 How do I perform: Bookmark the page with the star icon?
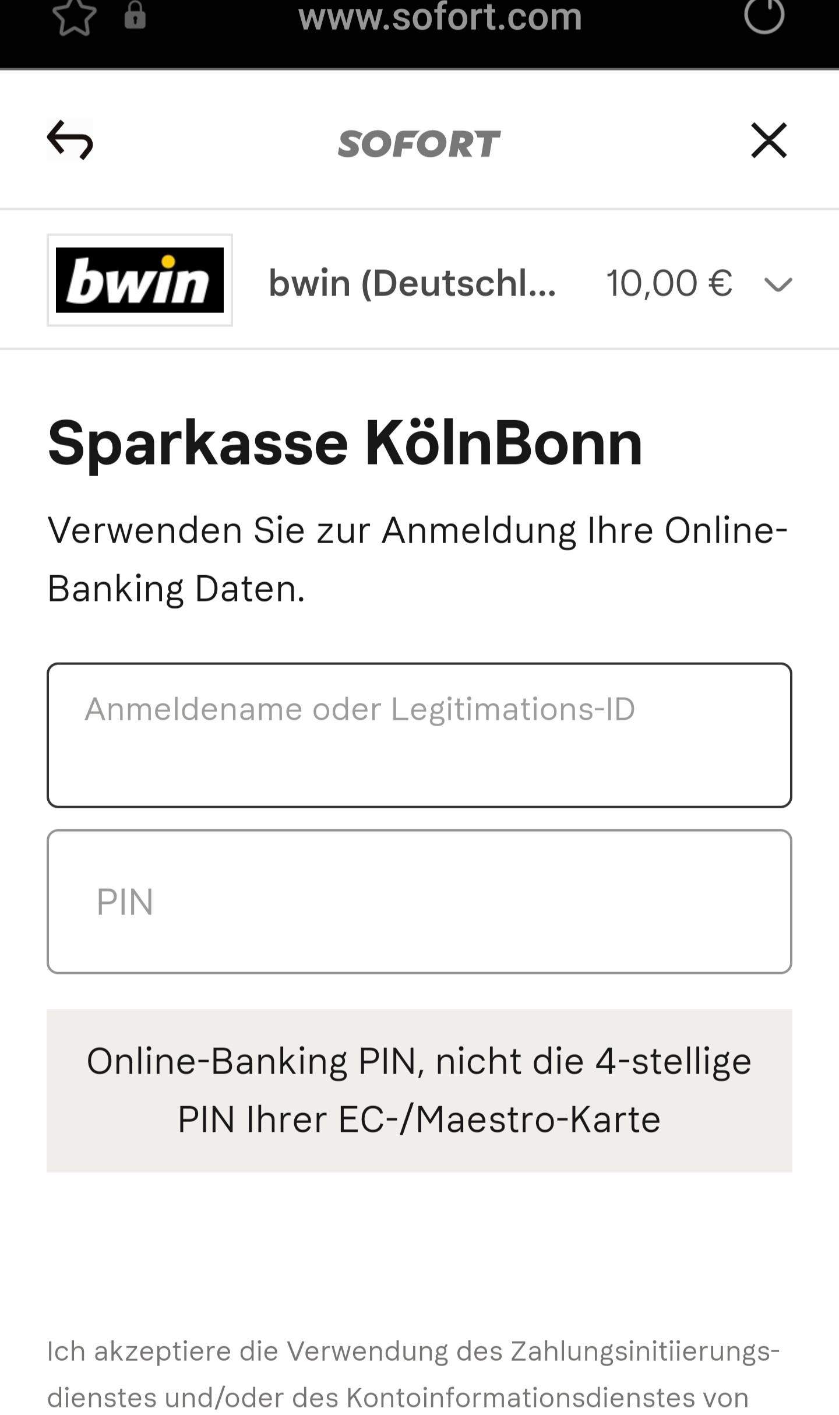74,16
